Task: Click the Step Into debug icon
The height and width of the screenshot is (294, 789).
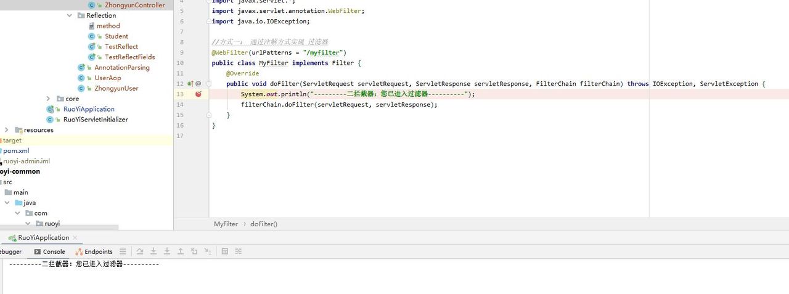Action: coord(153,251)
